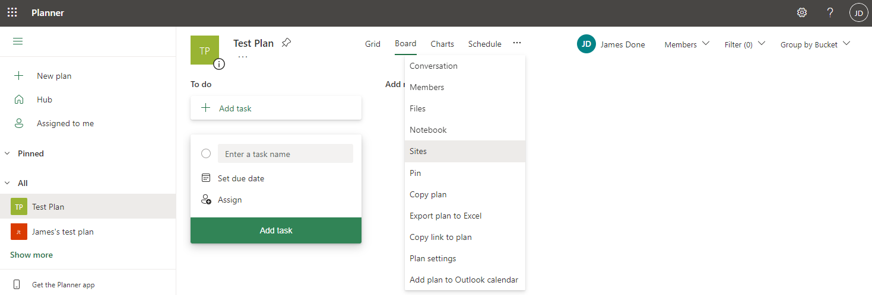Go to Hub in the sidebar
Screen dimensions: 872x295
45,100
